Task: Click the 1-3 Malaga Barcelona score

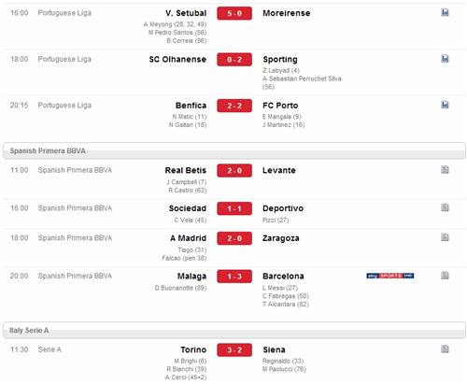Action: tap(234, 277)
